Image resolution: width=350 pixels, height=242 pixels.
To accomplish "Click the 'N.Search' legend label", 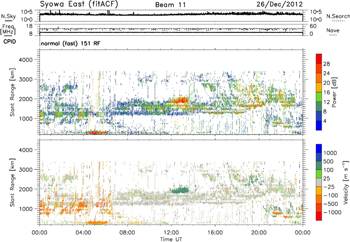I will coord(338,16).
